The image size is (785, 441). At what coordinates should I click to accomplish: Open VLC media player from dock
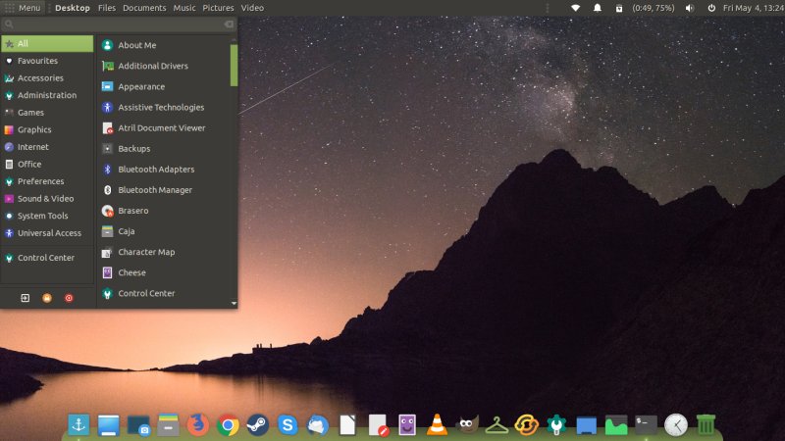(x=437, y=424)
